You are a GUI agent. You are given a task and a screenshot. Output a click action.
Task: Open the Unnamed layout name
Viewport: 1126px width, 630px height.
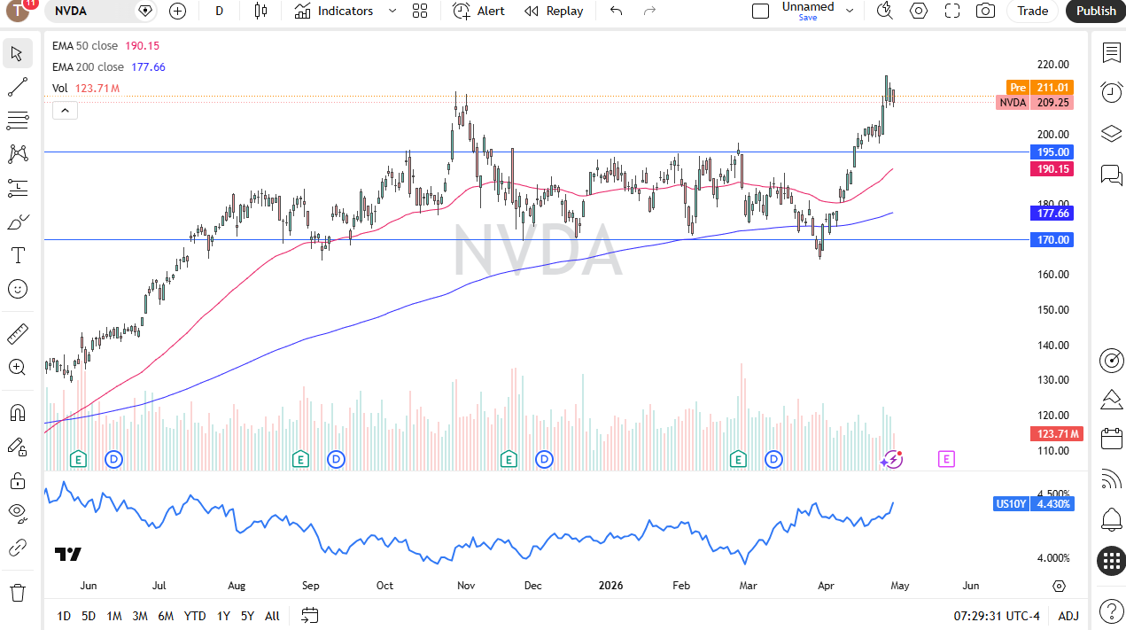click(808, 11)
